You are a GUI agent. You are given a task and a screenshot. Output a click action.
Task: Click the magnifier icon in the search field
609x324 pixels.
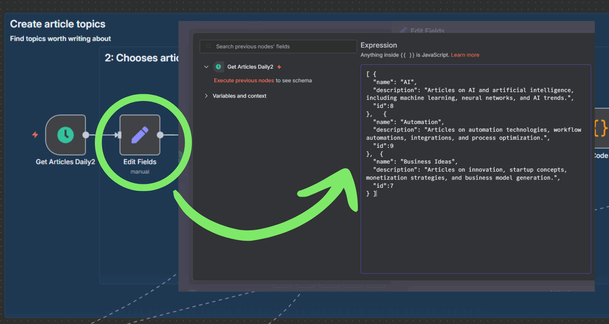pos(209,47)
